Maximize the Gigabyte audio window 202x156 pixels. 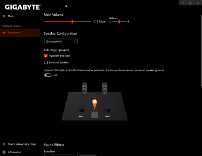click(190, 2)
